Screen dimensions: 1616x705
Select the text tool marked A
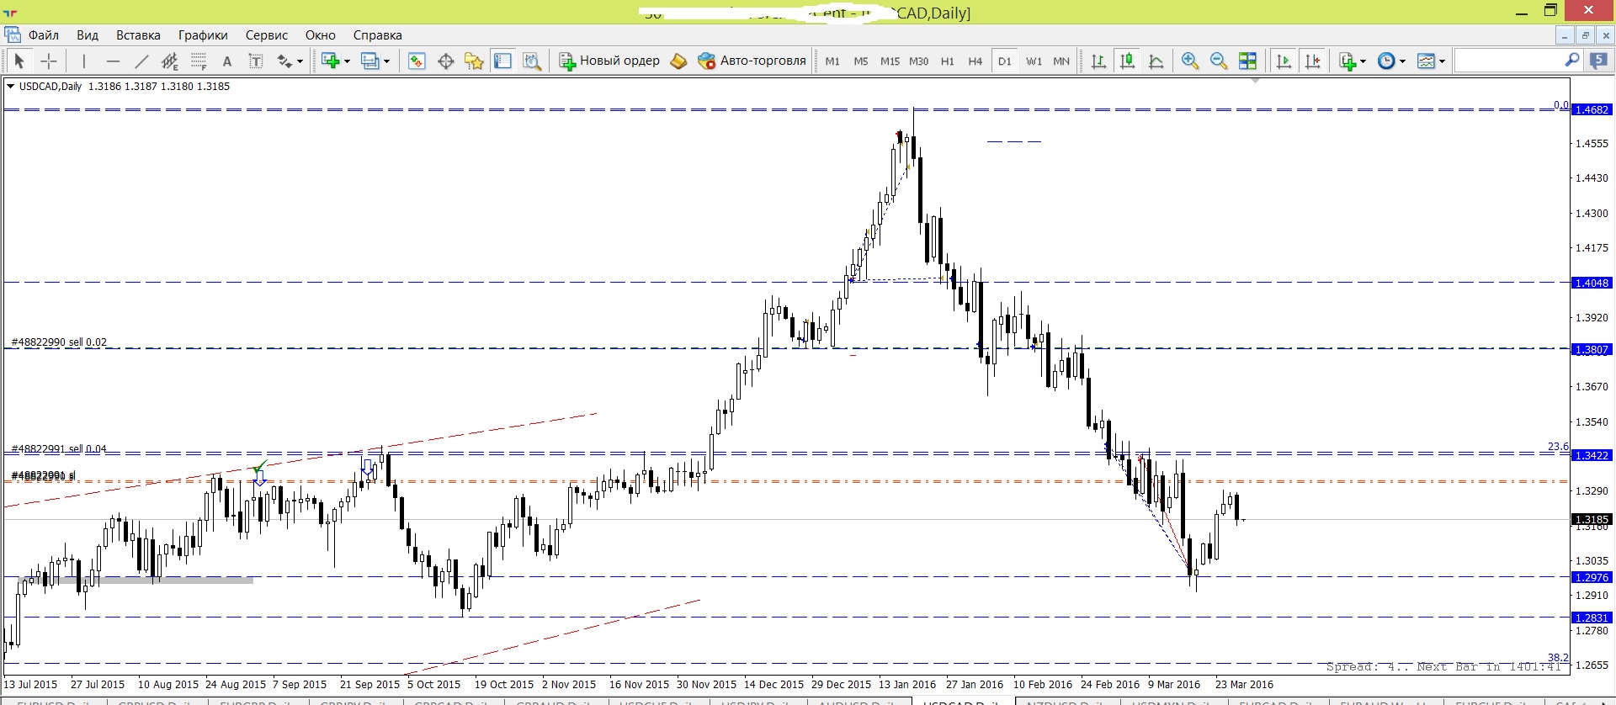[227, 61]
